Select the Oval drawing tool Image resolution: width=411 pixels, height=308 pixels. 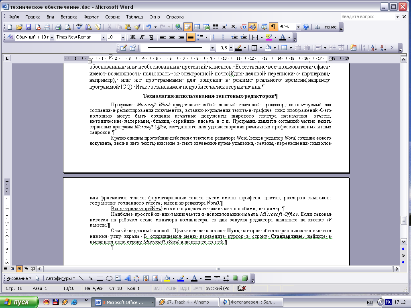pos(109,278)
